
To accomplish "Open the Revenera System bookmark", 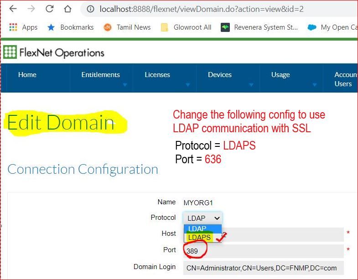I will pos(259,27).
